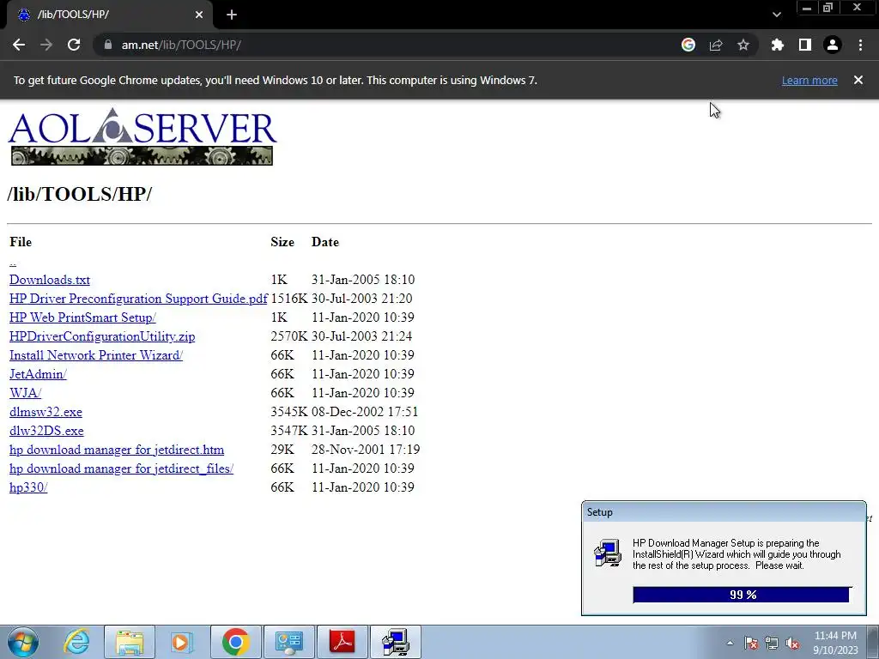Open the tab search dropdown arrow
The image size is (879, 659).
776,15
